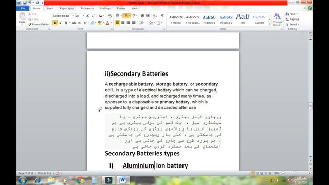Viewport: 329px width, 185px height.
Task: Click Page 7 of 11 indicator
Action: 26,173
